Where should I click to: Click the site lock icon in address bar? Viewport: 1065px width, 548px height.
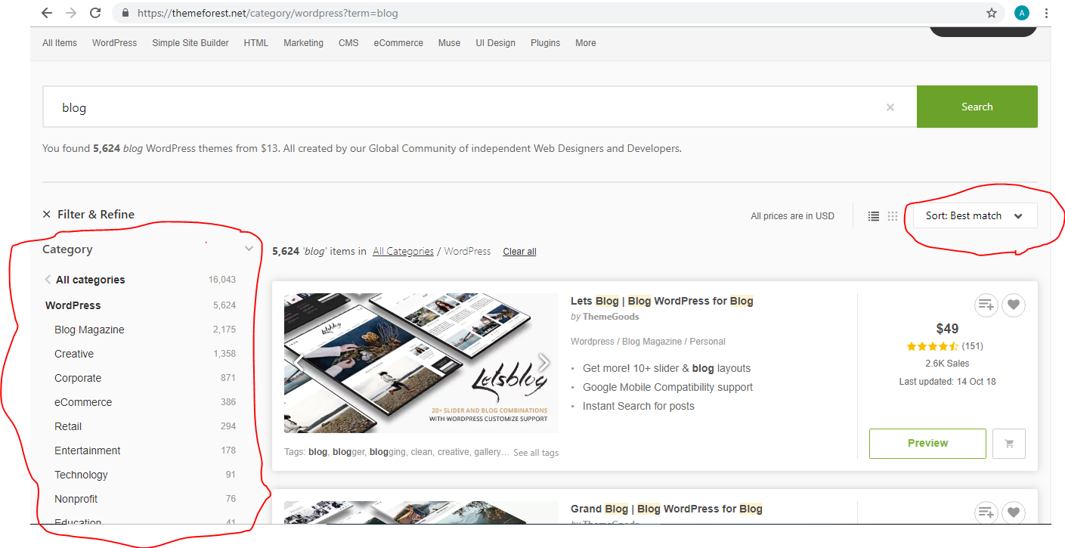[x=125, y=13]
